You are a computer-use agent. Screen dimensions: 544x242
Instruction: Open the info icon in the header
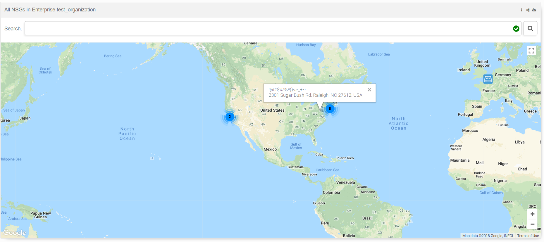tap(521, 10)
